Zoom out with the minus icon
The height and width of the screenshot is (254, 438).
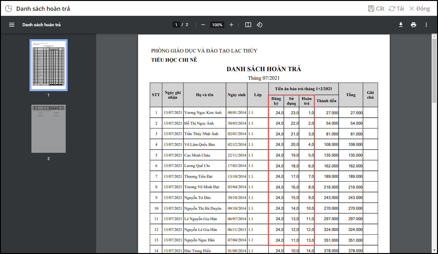pyautogui.click(x=203, y=25)
